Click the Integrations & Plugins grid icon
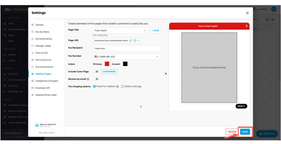The image size is (281, 144). 32,81
